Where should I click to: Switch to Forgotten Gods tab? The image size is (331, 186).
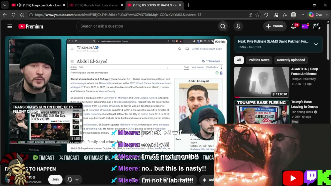pos(42,5)
